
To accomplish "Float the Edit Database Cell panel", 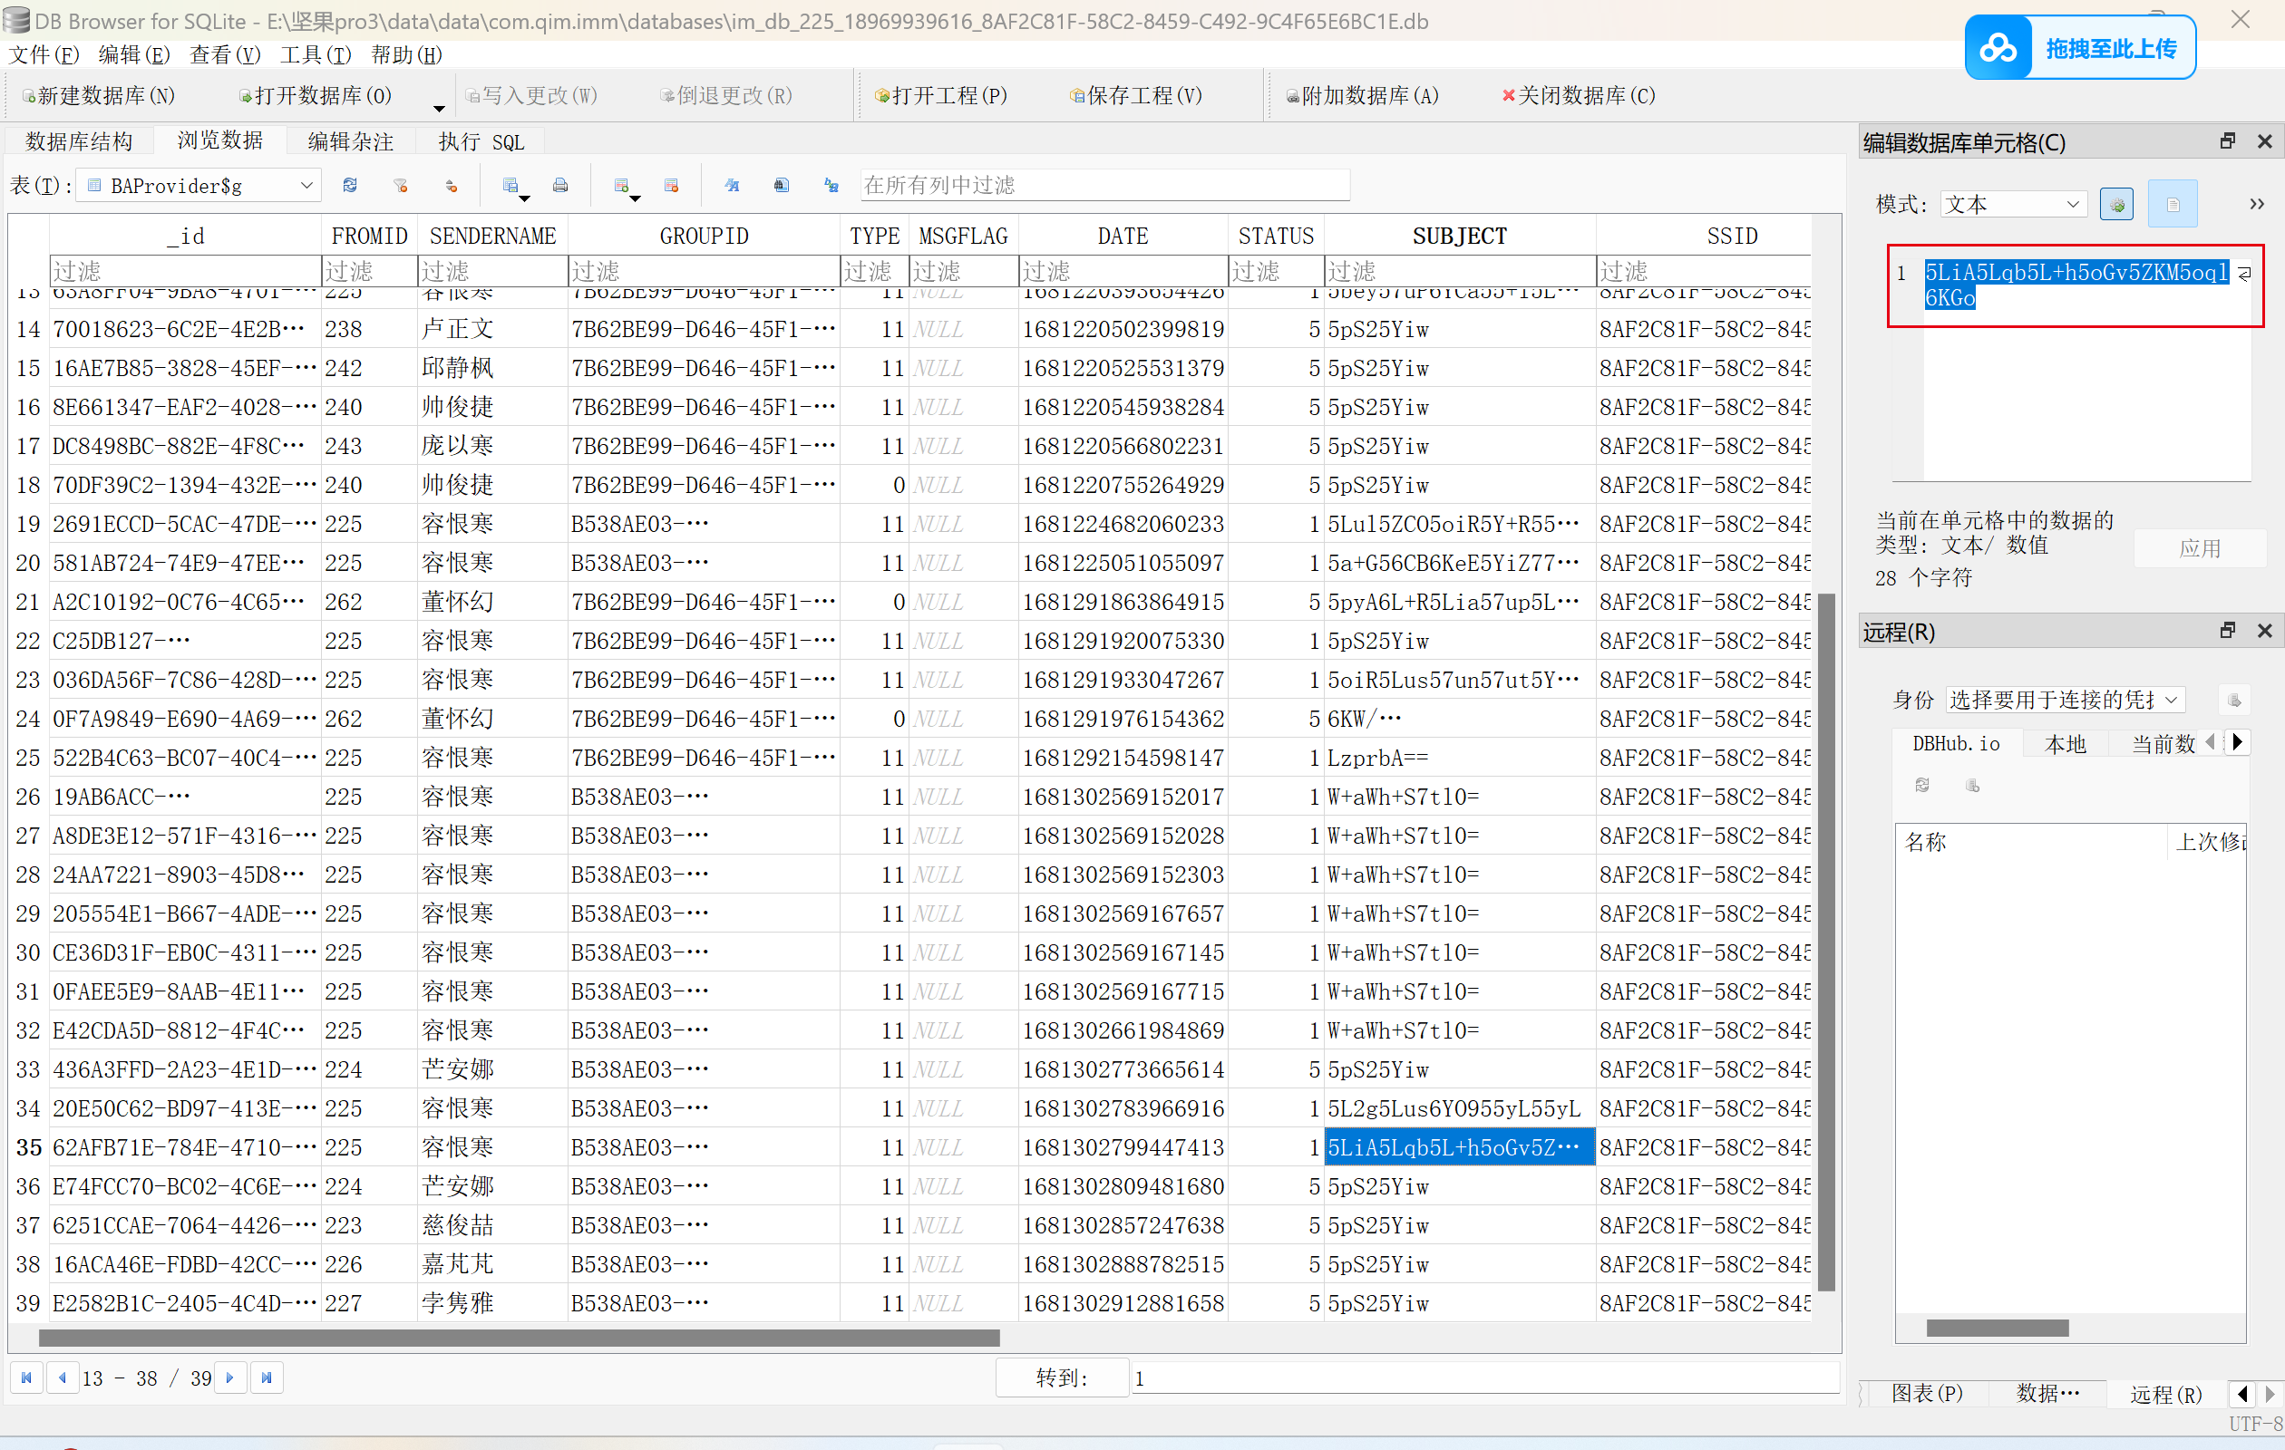I will [x=2228, y=141].
